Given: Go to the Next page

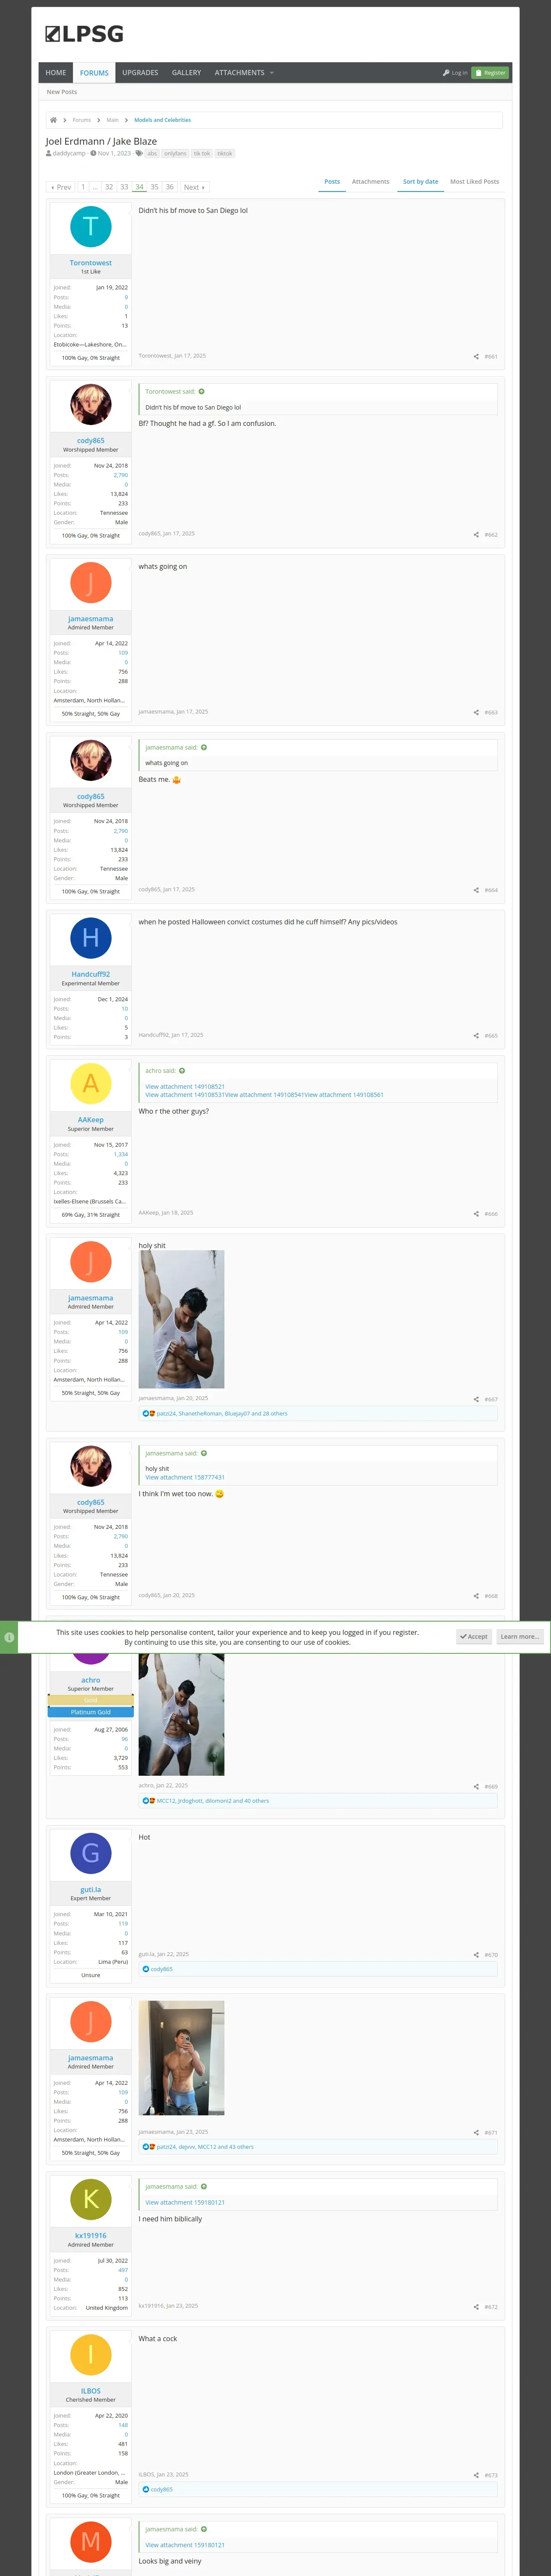Looking at the screenshot, I should tap(194, 187).
